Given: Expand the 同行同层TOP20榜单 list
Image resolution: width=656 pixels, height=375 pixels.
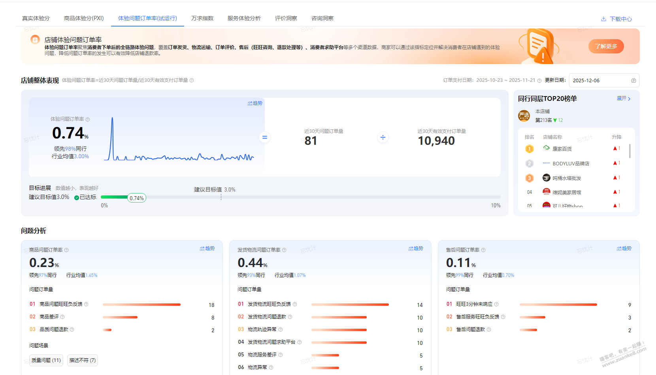Looking at the screenshot, I should tap(624, 98).
